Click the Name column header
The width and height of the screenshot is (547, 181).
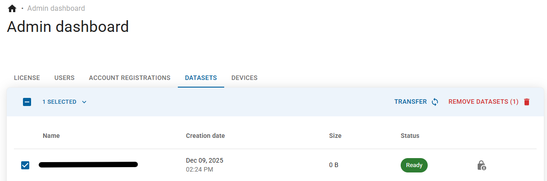pyautogui.click(x=51, y=136)
